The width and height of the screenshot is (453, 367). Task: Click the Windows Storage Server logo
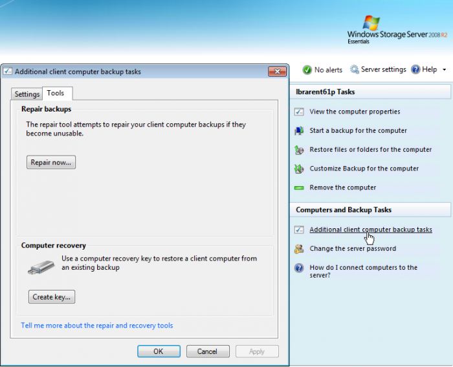pyautogui.click(x=397, y=30)
